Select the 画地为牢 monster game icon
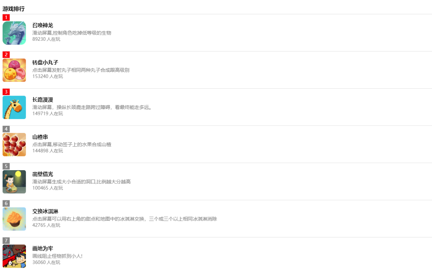The width and height of the screenshot is (432, 274). 14,256
